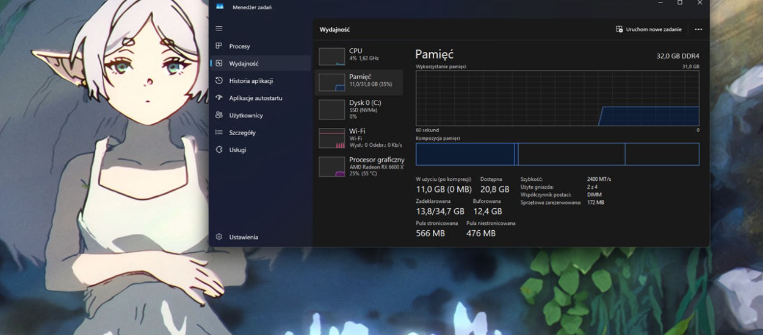Image resolution: width=763 pixels, height=335 pixels.
Task: Open the Procesy page
Action: [260, 46]
